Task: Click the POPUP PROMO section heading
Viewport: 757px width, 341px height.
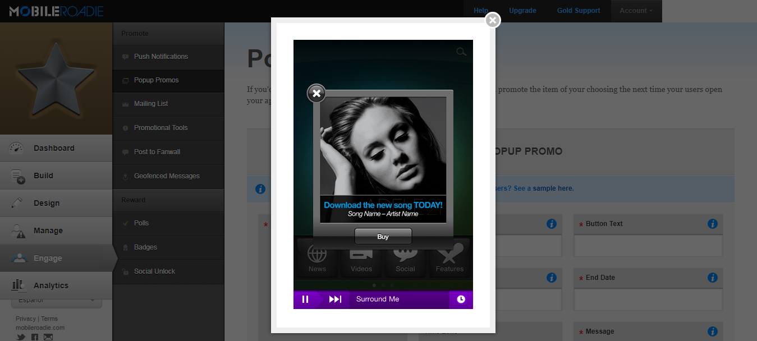Action: (x=529, y=151)
